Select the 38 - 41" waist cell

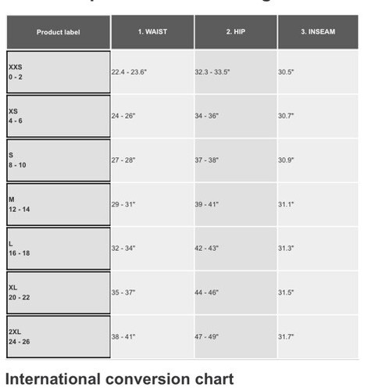[152, 336]
